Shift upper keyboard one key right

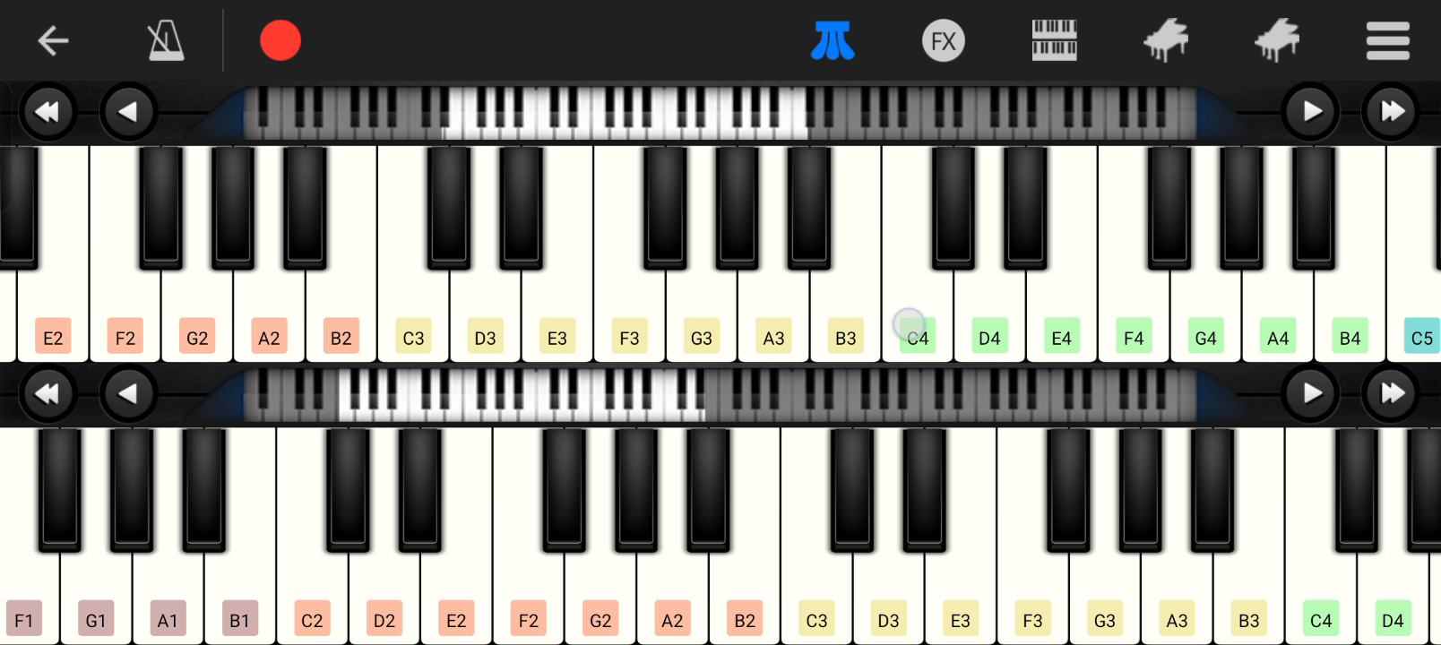point(1311,112)
